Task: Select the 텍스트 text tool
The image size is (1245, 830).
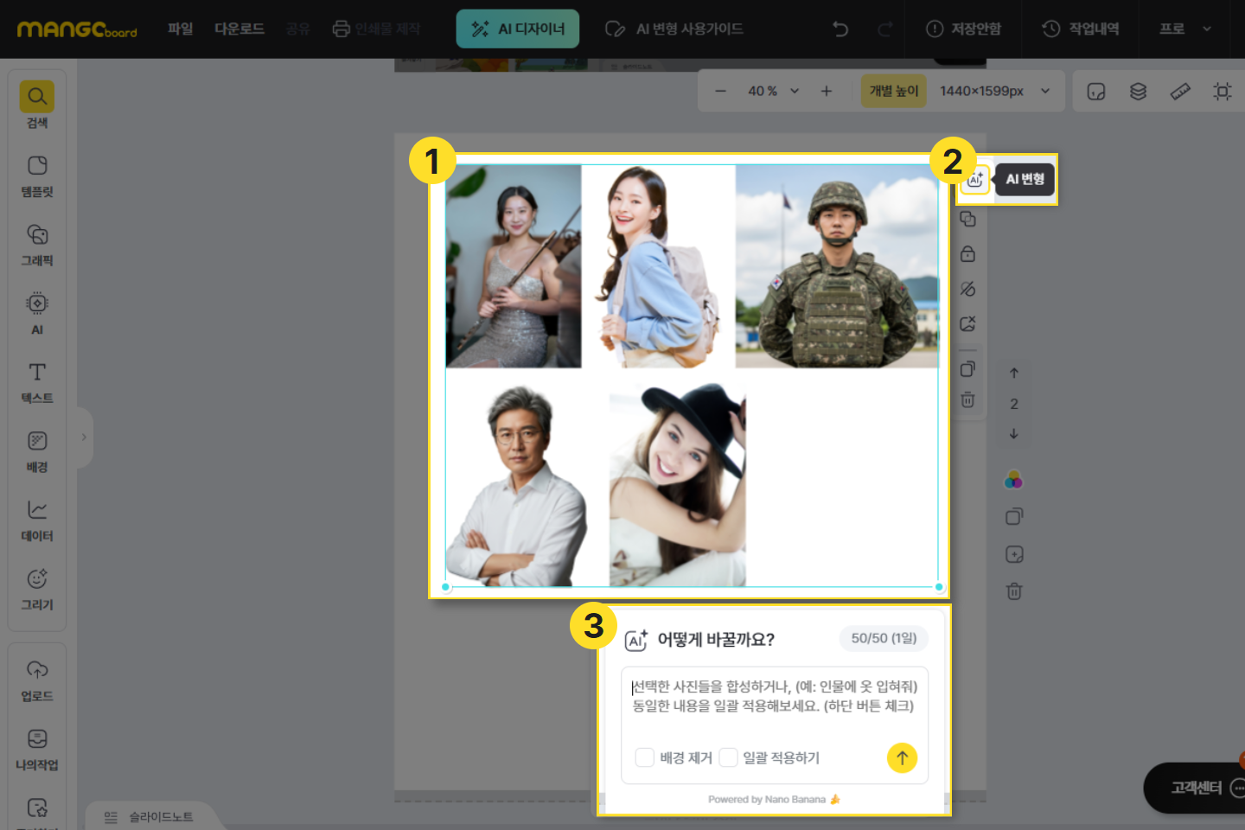Action: pyautogui.click(x=37, y=382)
